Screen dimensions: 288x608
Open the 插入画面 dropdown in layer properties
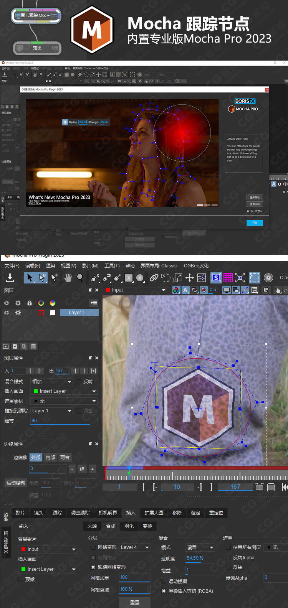[64, 391]
